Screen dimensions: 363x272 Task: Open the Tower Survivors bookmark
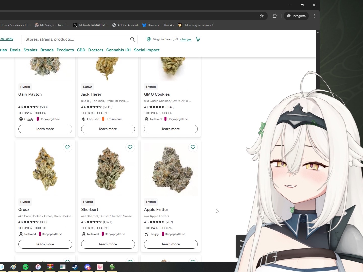(x=15, y=25)
